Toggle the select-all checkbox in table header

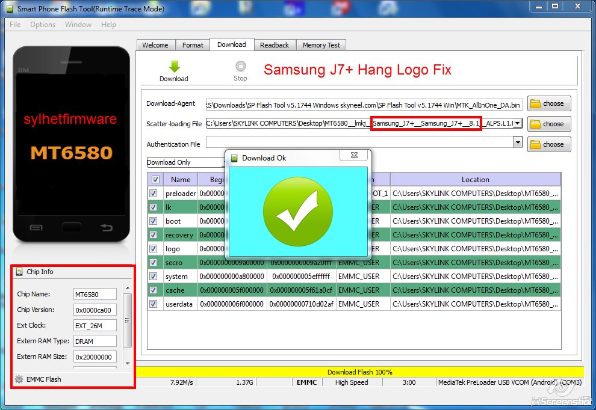[x=155, y=180]
